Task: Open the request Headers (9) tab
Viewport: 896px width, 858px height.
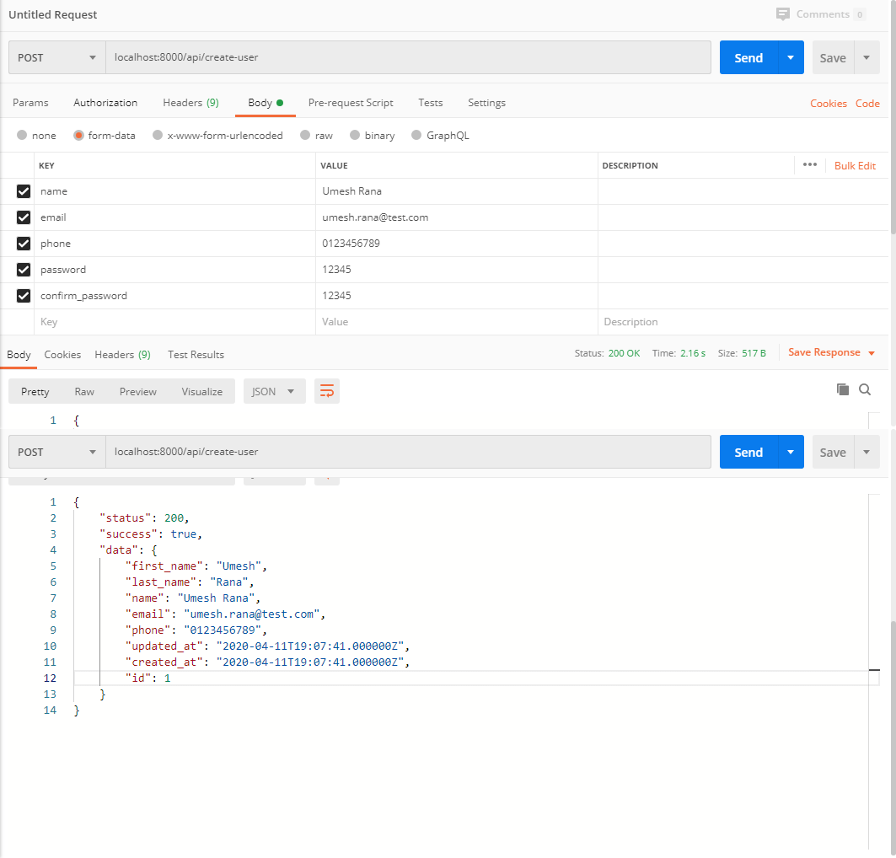Action: tap(190, 103)
